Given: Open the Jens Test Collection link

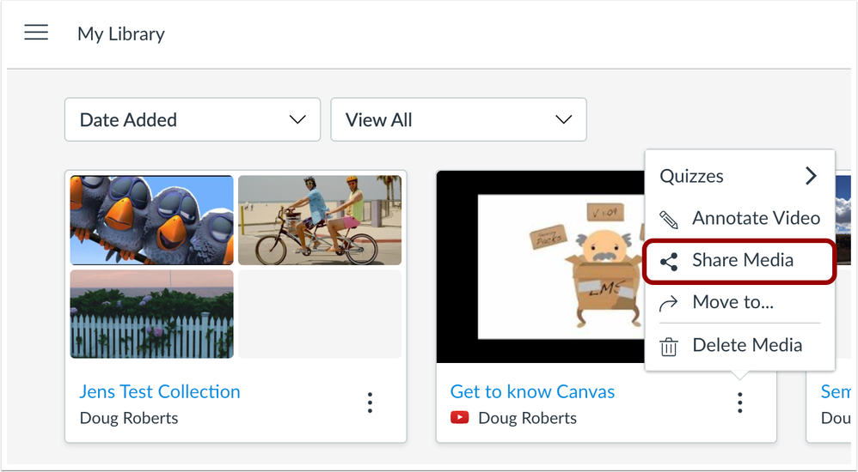Looking at the screenshot, I should [160, 392].
